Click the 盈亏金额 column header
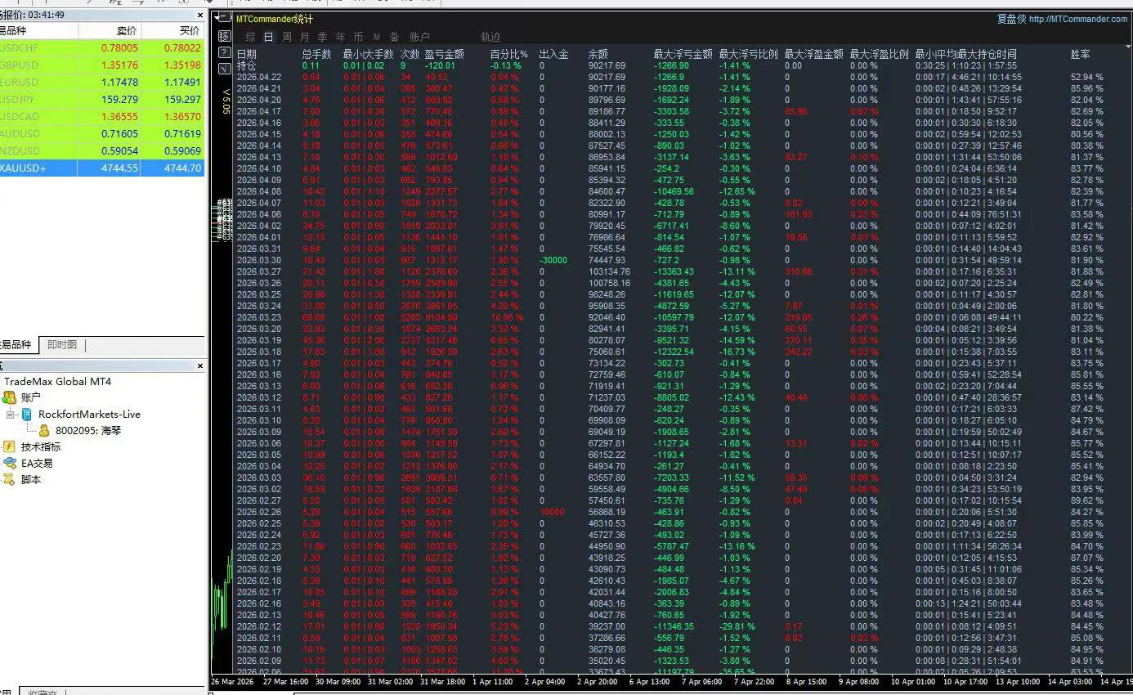This screenshot has height=695, width=1133. tap(445, 54)
